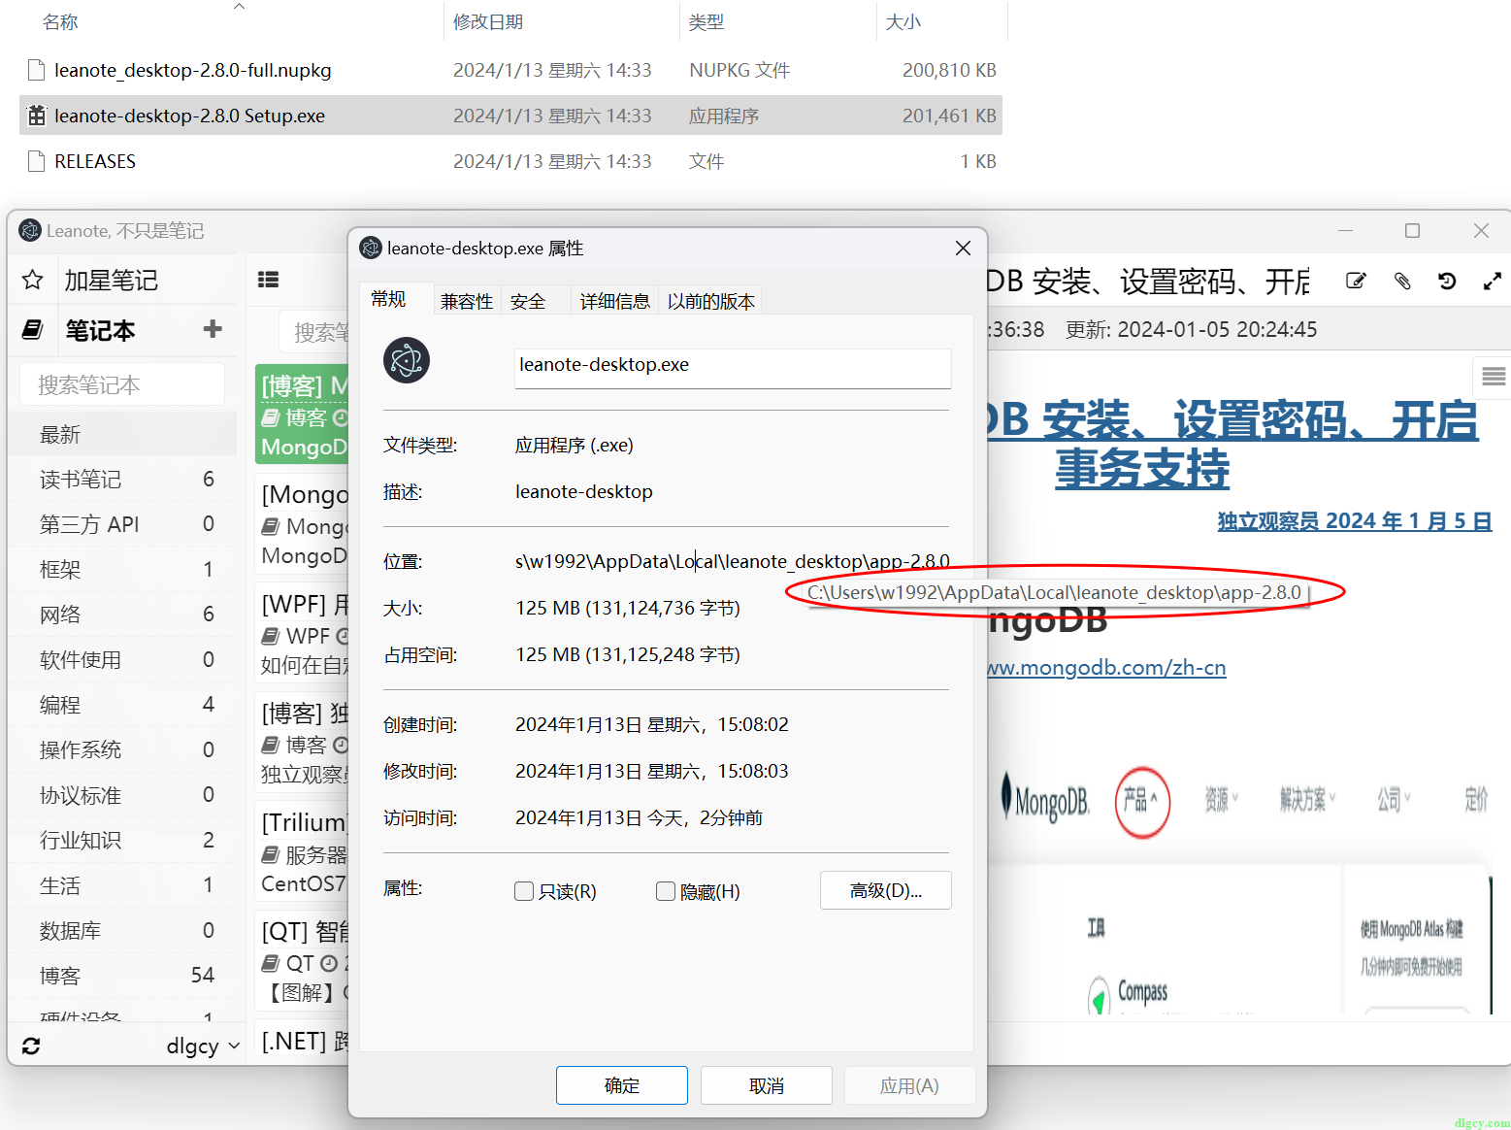Click the nupkg file icon in file list
The image size is (1511, 1130).
coord(36,70)
